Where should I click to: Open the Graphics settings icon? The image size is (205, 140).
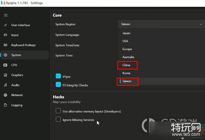click(5, 75)
